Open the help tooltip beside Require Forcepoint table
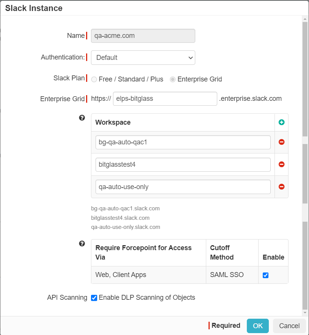Viewport: 309px width, 335px height. pyautogui.click(x=82, y=244)
